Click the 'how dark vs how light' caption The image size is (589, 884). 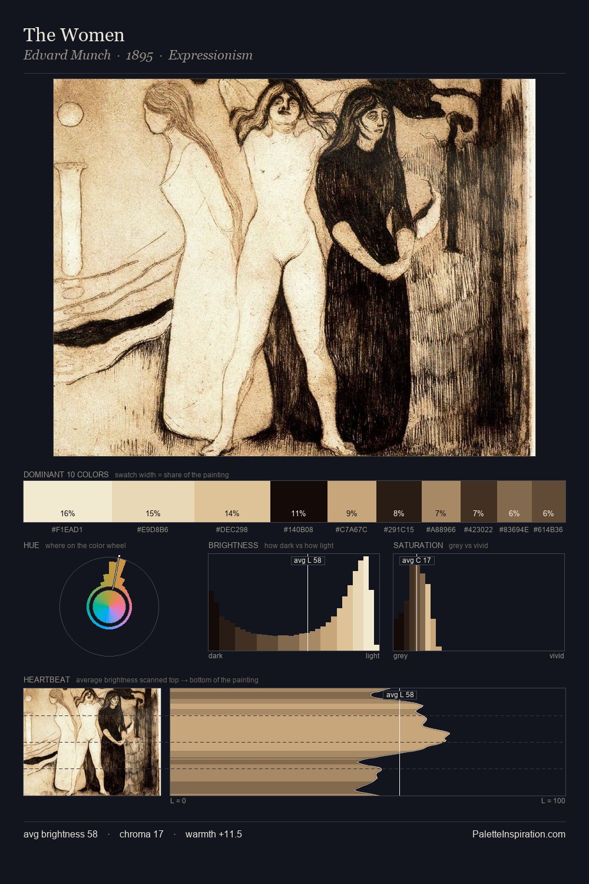coord(299,546)
